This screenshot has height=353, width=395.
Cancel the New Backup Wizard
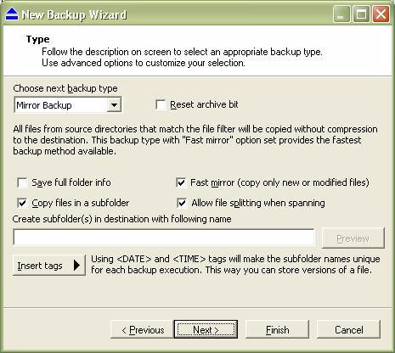348,330
